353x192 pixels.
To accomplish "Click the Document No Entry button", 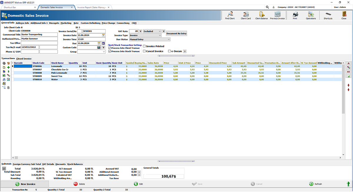I will coord(176,34).
